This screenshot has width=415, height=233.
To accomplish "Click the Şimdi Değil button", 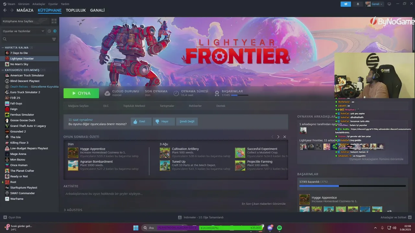I will pos(187,121).
